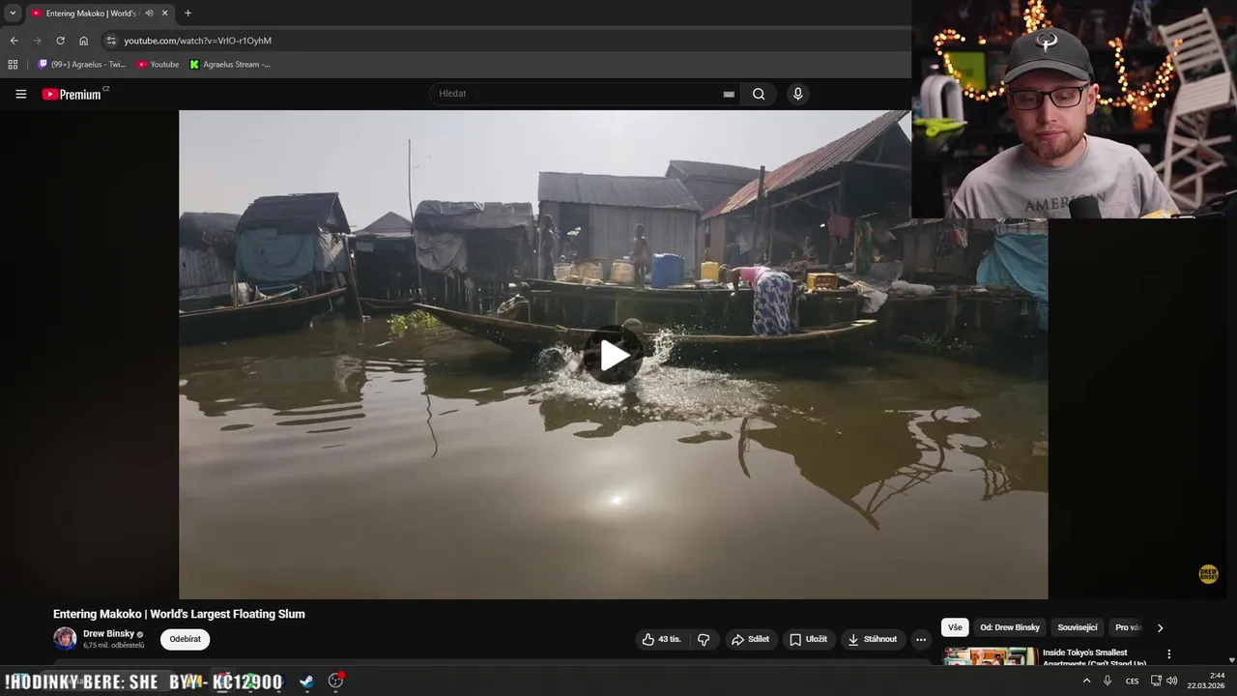Close the Entering Makoko tab
Image resolution: width=1237 pixels, height=696 pixels.
pos(164,14)
